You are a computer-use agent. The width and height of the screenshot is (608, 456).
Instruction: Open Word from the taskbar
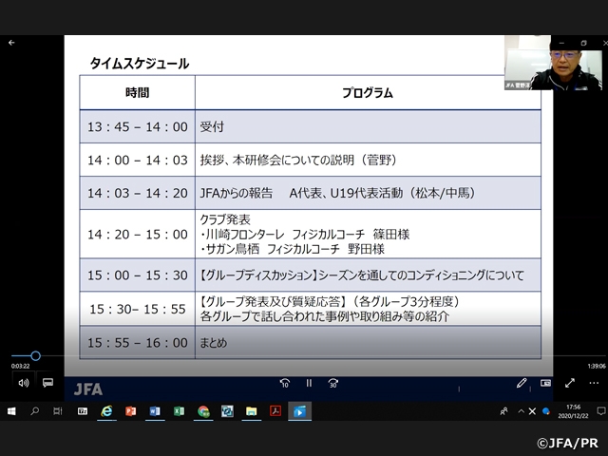pos(155,411)
